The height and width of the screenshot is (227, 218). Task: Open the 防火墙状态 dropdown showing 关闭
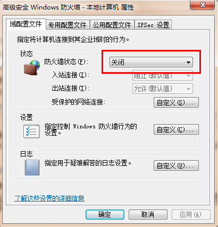151,62
